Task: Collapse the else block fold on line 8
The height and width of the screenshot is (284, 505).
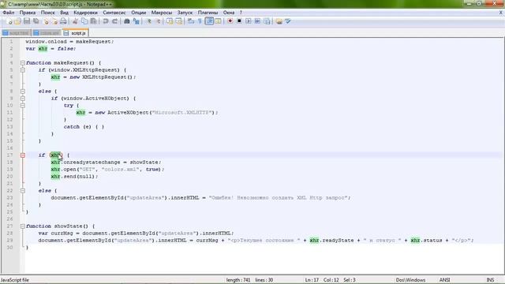Action: point(23,92)
